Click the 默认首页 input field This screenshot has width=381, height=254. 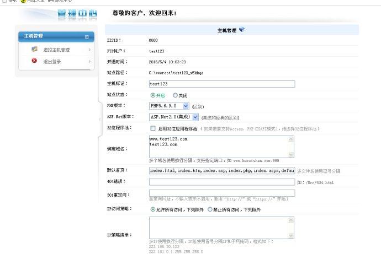pyautogui.click(x=222, y=171)
